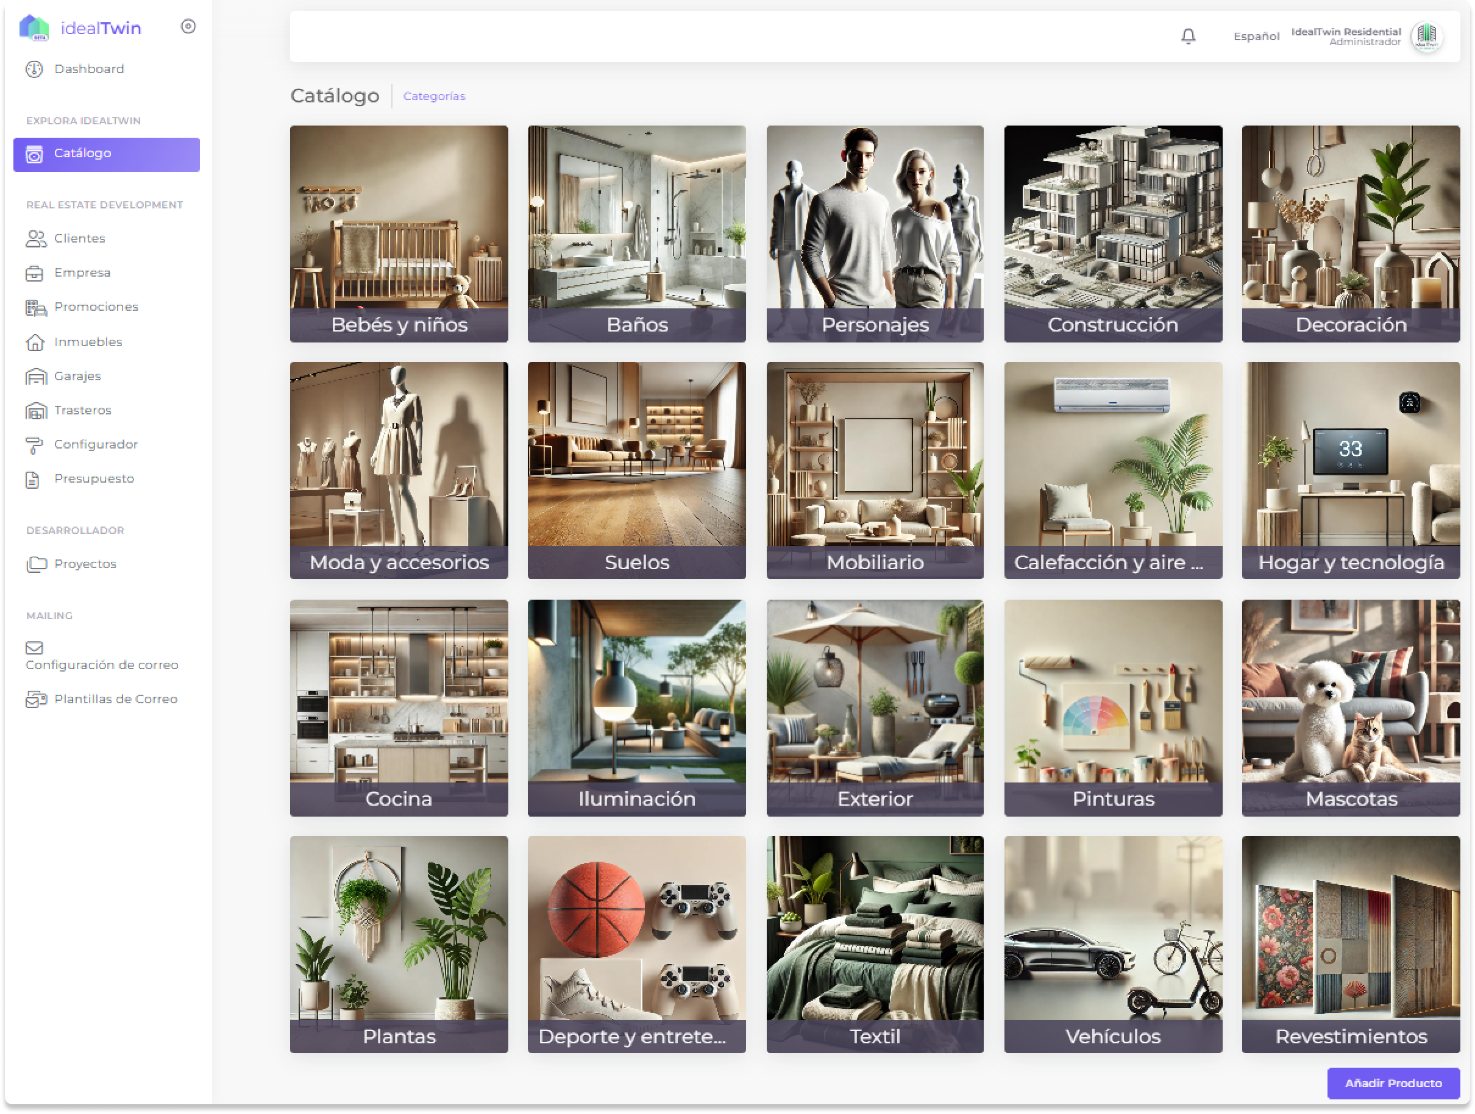
Task: Open the Español language dropdown
Action: click(x=1256, y=37)
